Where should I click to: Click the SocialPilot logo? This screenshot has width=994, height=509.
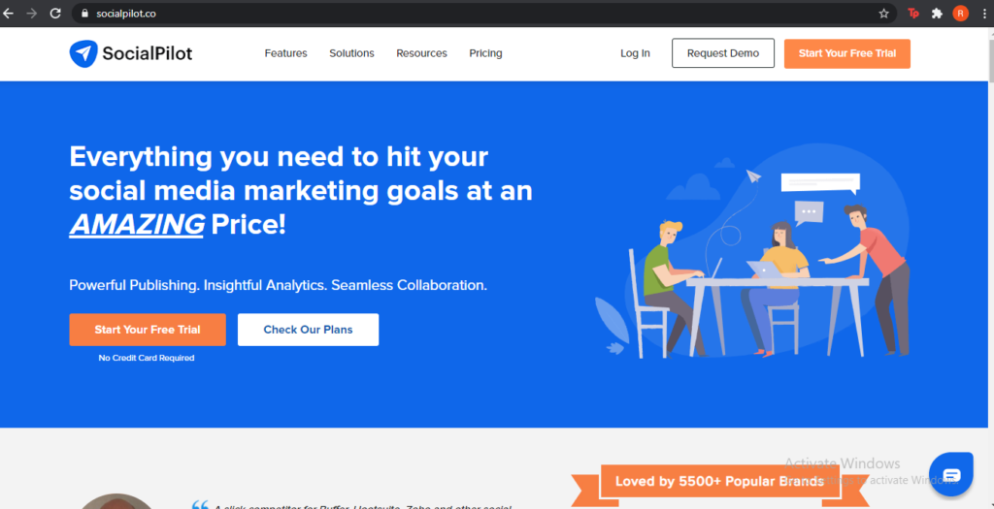click(x=131, y=53)
